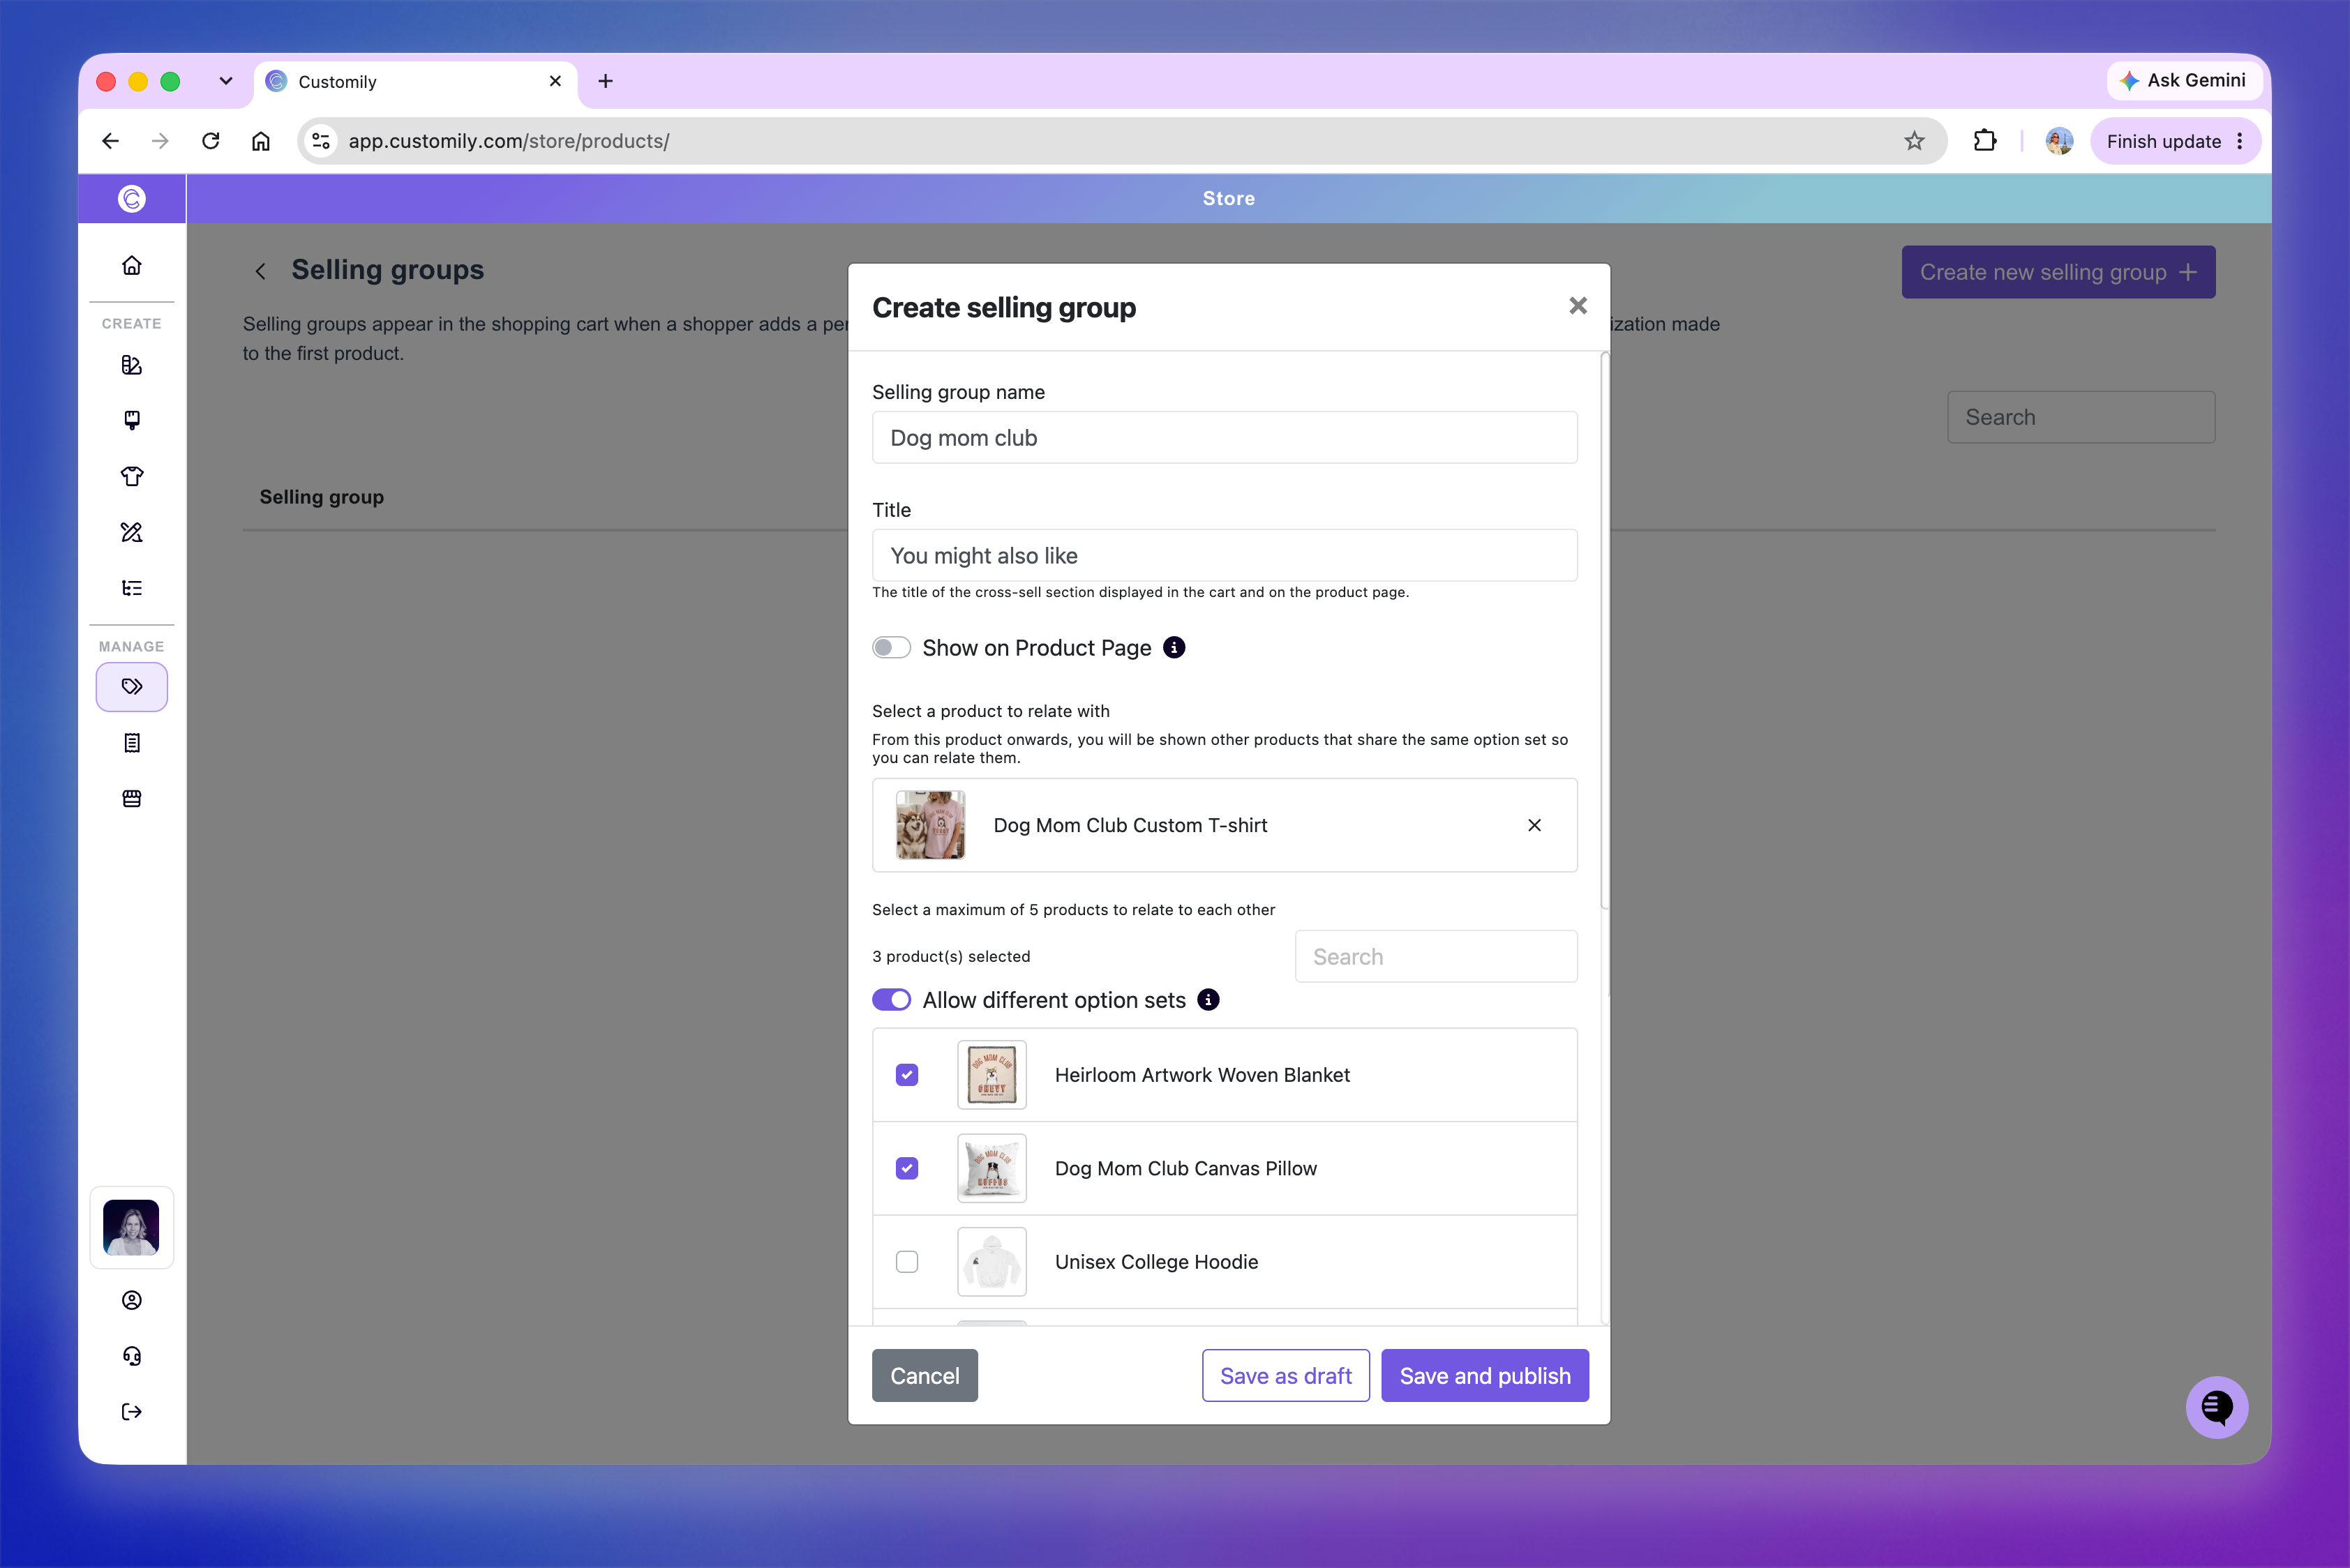Uncheck Dog Mom Club Canvas Pillow checkbox
This screenshot has height=1568, width=2350.
pos(907,1168)
